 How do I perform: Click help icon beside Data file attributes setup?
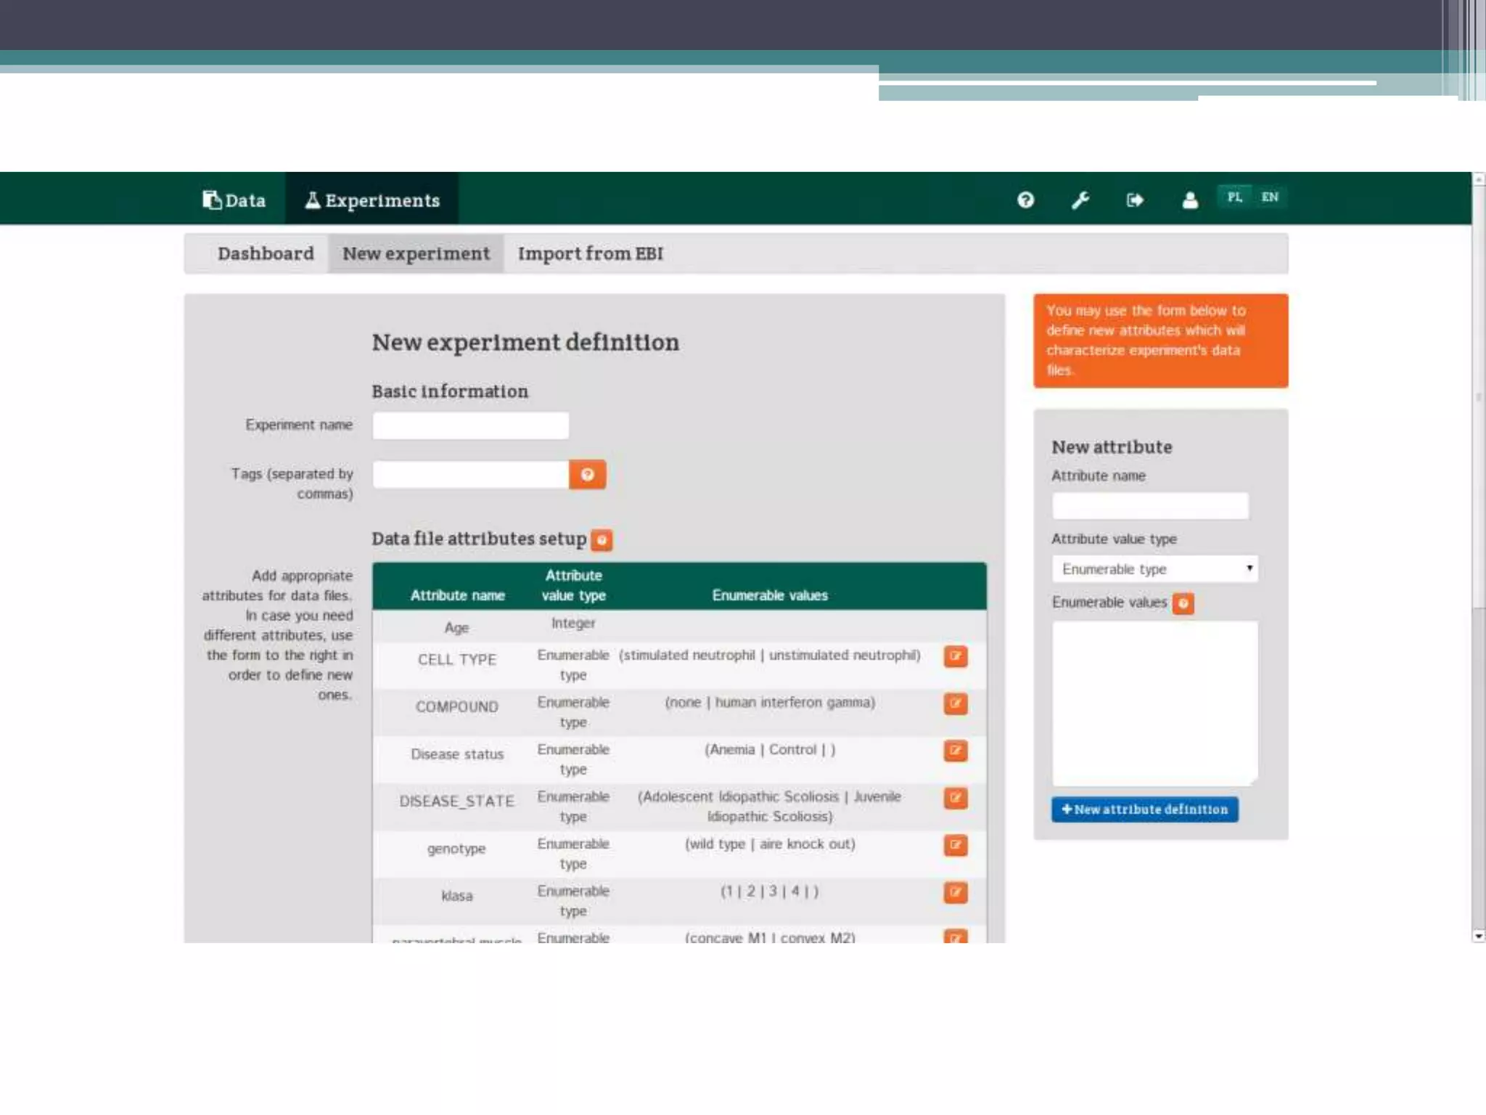[602, 540]
